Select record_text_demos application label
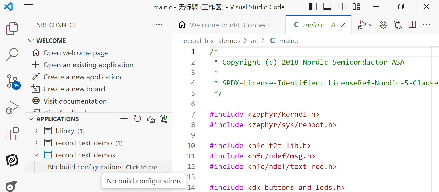Image resolution: width=439 pixels, height=192 pixels. (85, 155)
